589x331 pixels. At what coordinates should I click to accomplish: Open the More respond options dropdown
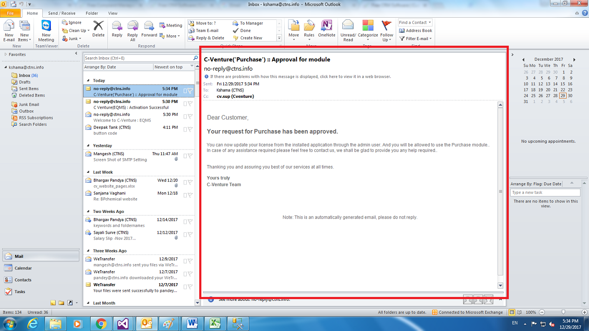click(170, 36)
